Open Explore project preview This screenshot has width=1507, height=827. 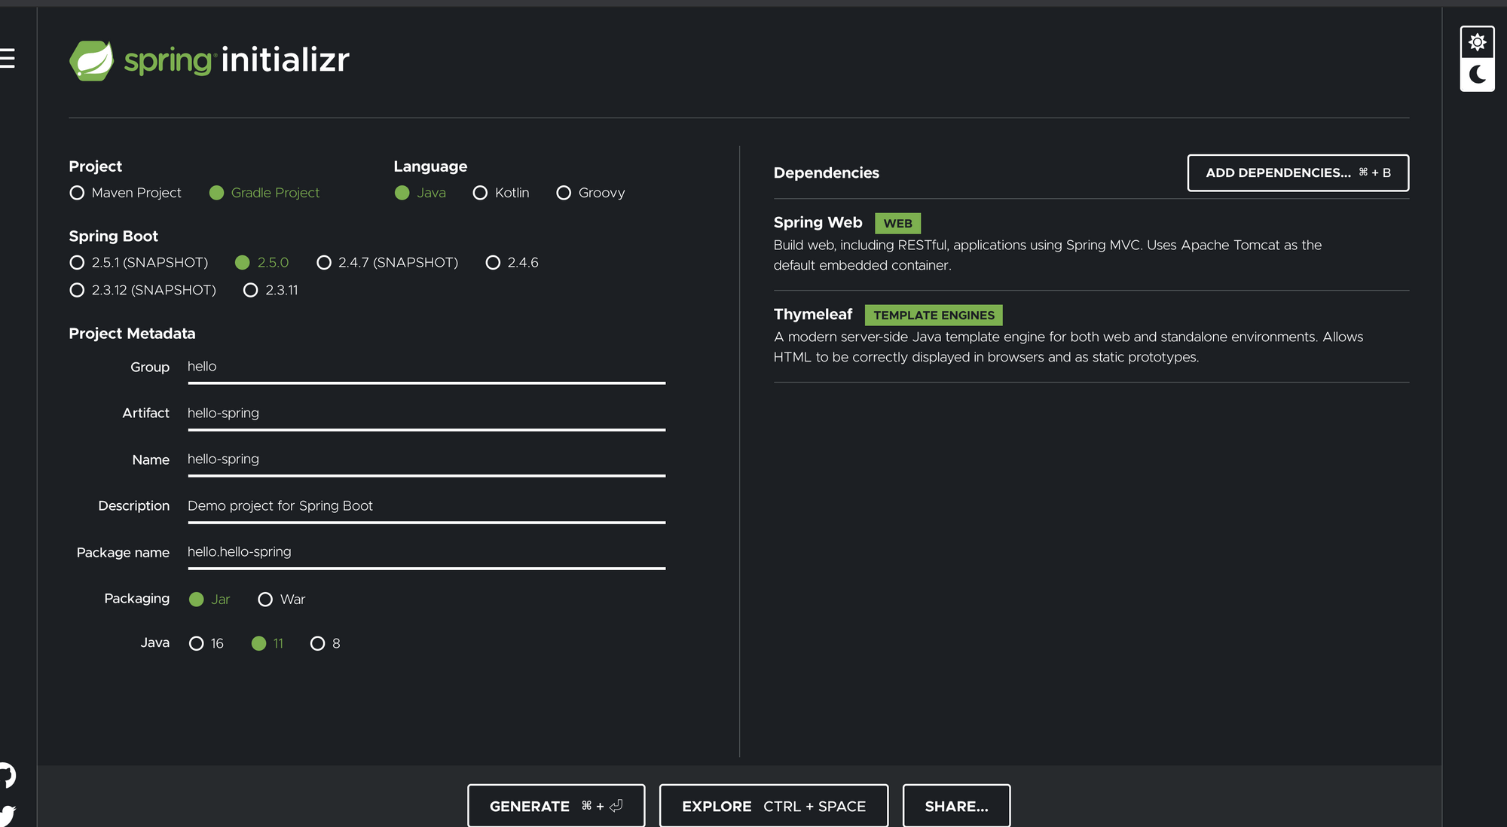pos(773,806)
